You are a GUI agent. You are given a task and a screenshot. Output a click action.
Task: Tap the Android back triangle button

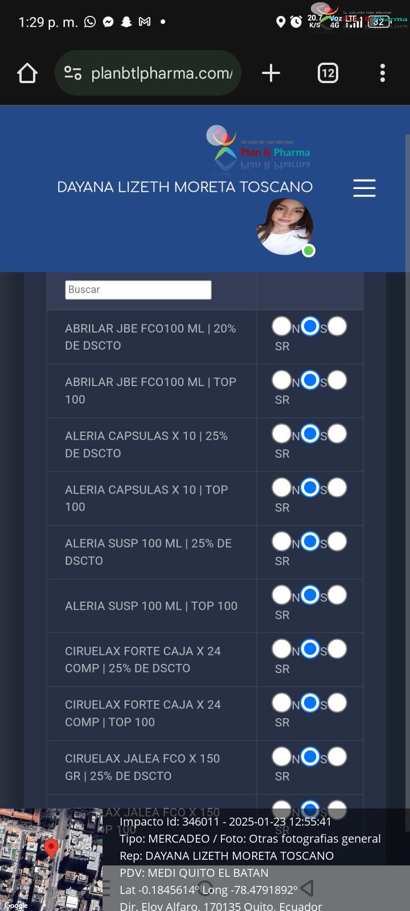307,888
